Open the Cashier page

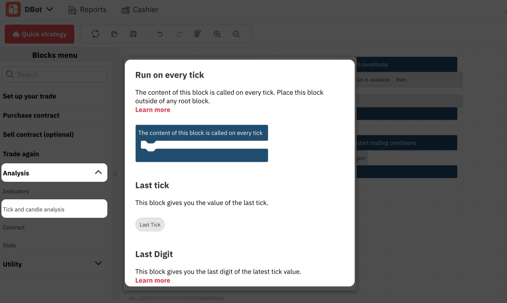[x=140, y=9]
